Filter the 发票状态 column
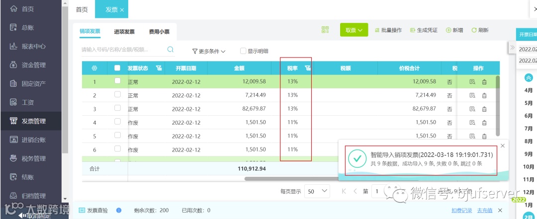Viewport: 537px width, 219px height. point(159,68)
